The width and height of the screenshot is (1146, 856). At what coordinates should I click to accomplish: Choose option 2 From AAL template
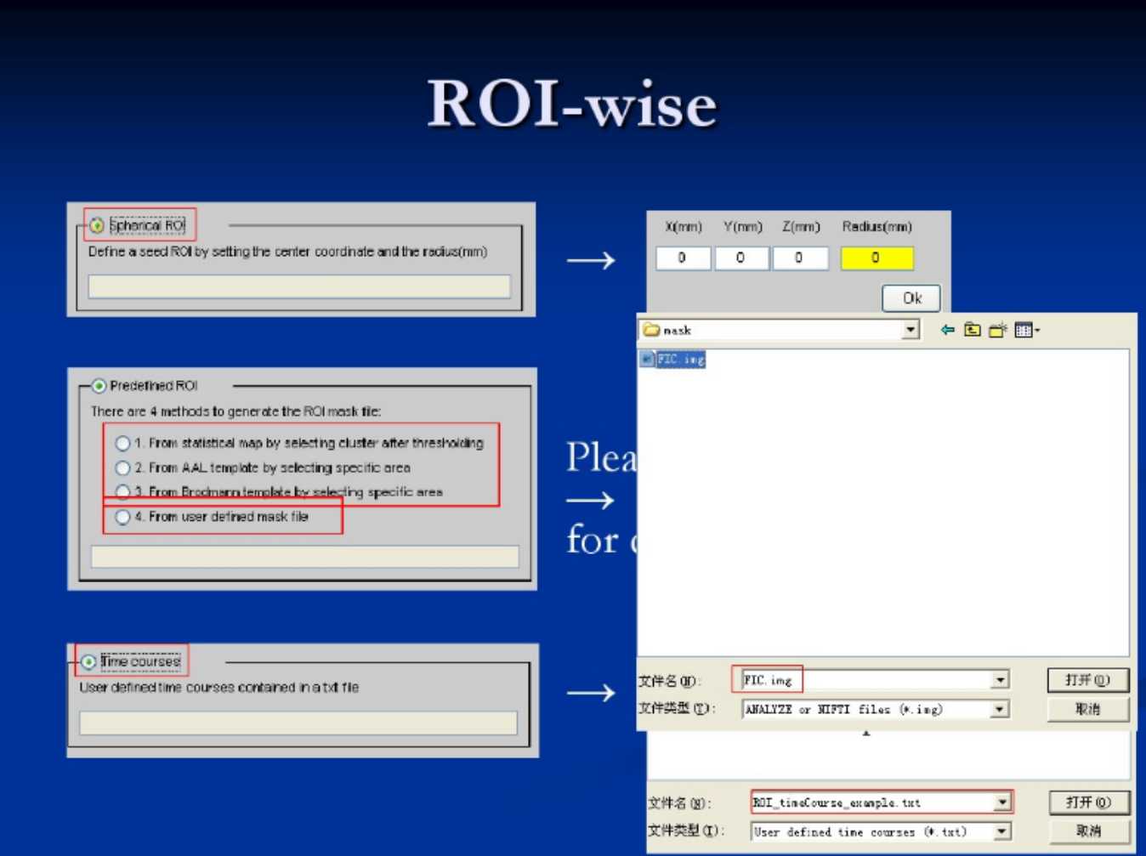[123, 468]
